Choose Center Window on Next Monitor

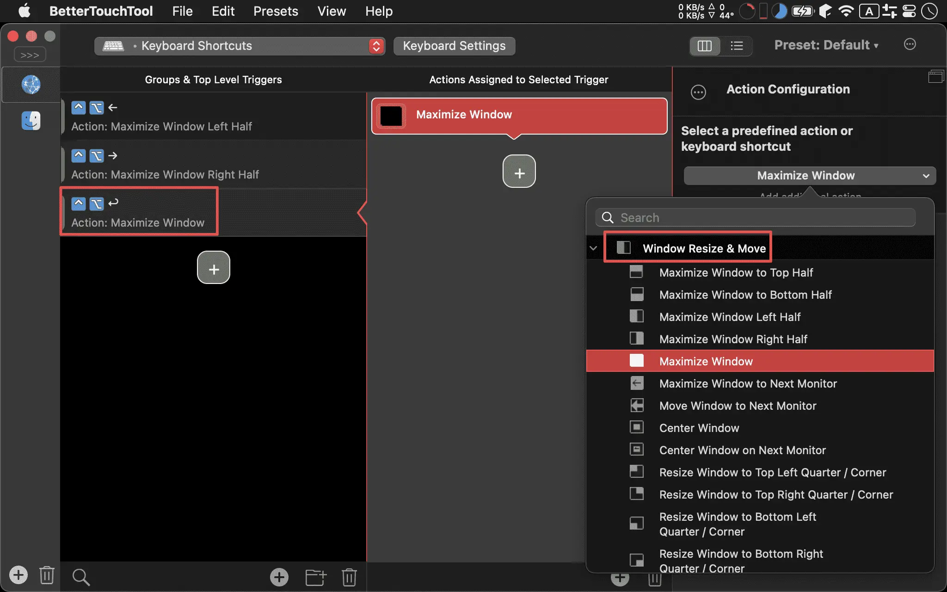click(x=760, y=450)
